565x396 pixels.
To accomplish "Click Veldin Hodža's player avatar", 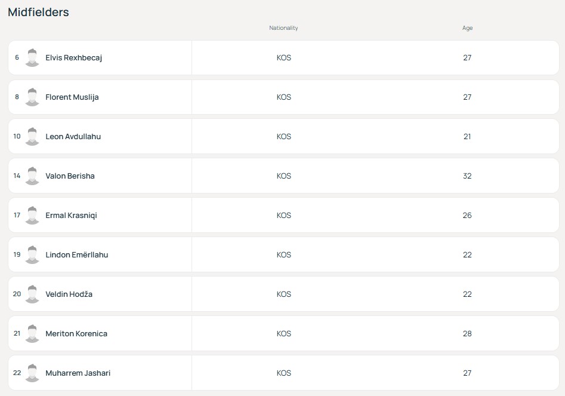I will tap(32, 294).
